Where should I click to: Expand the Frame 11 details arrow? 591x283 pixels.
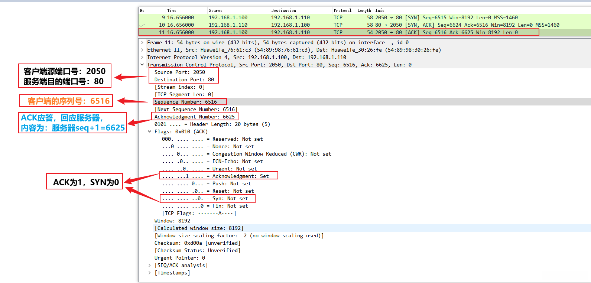click(142, 43)
